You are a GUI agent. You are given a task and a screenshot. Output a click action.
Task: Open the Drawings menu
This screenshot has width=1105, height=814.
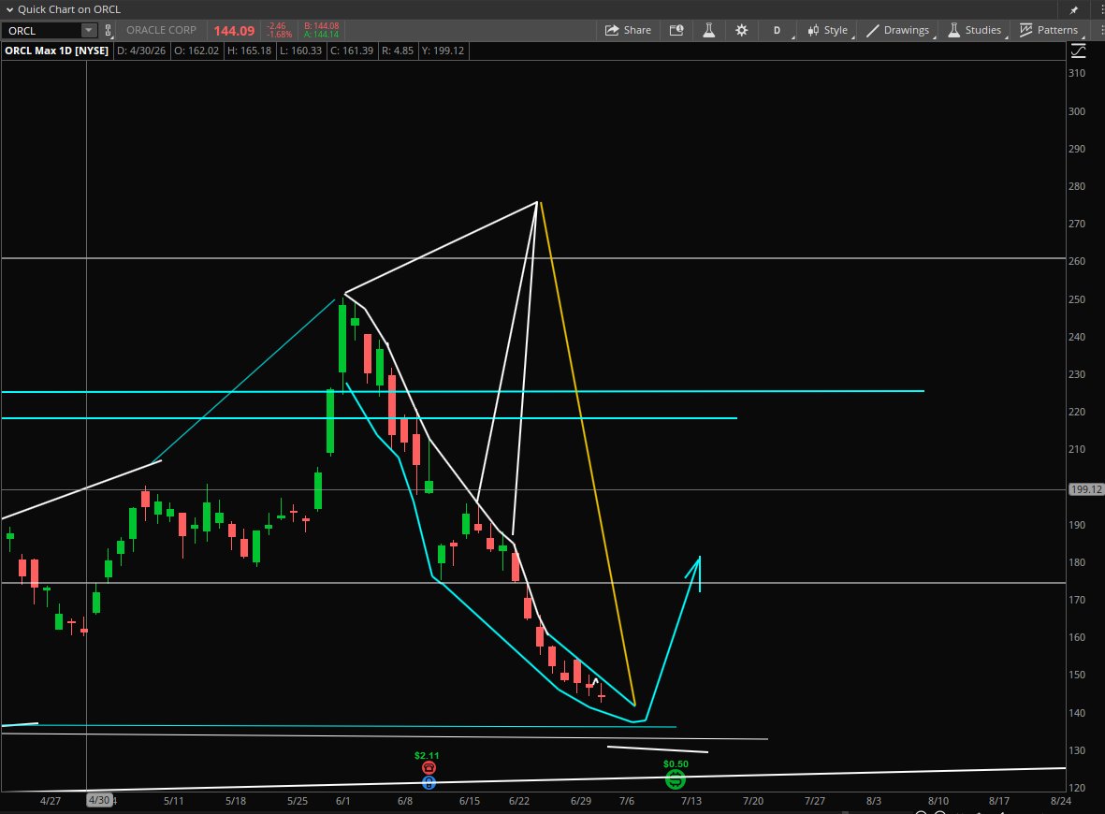(898, 30)
